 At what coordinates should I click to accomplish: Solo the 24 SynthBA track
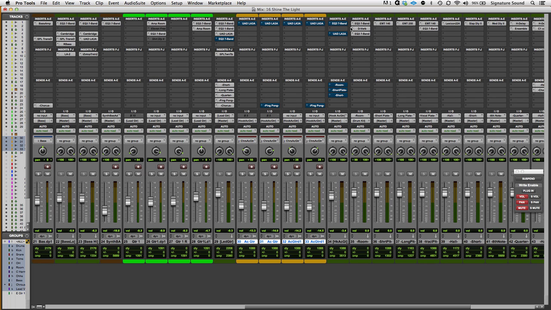(106, 174)
